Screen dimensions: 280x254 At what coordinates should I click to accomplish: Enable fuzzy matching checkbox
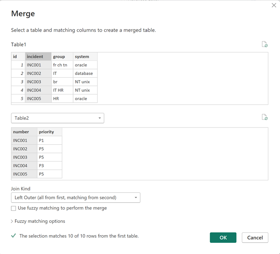[x=14, y=208]
